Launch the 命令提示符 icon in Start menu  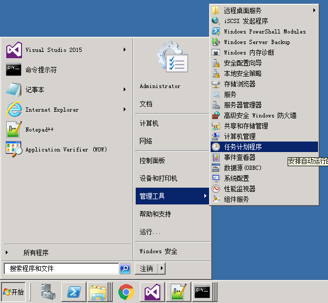tap(14, 70)
